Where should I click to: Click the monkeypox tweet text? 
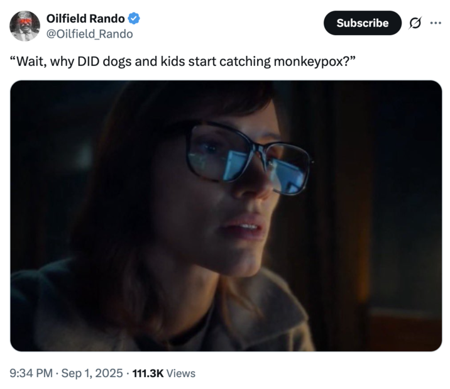click(177, 63)
